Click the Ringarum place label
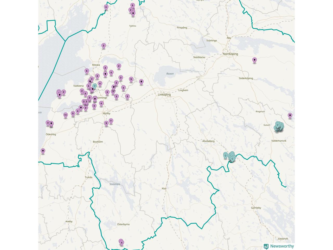This screenshot has width=333, height=250. click(260, 111)
